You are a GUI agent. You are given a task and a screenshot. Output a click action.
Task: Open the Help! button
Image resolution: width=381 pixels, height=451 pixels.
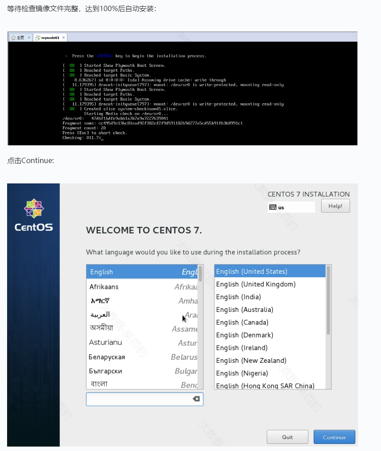coord(335,206)
